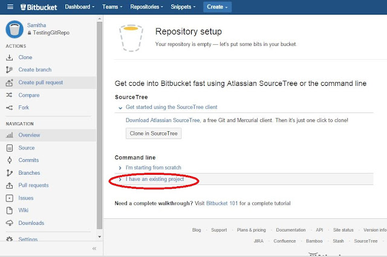Screen dimensions: 387x257
Task: Click the Commits icon
Action: coord(10,160)
